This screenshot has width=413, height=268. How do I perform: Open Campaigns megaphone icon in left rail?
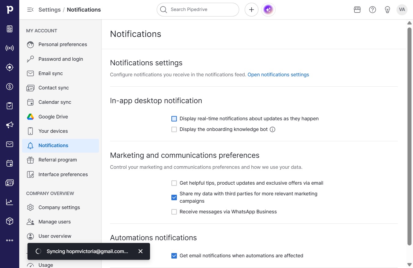[10, 125]
